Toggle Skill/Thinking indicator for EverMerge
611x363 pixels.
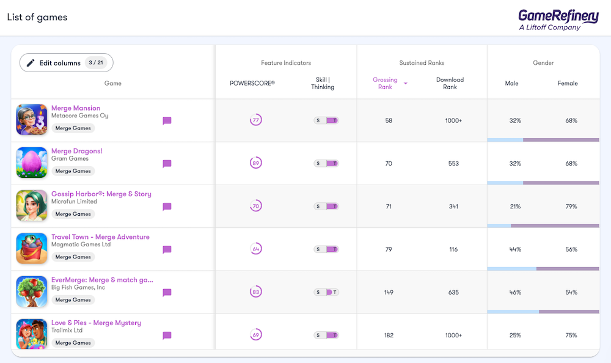coord(326,292)
